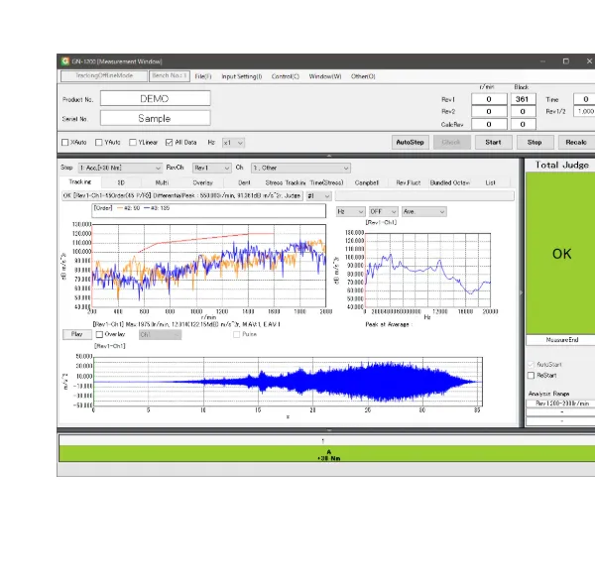Open the Control(C) menu
The width and height of the screenshot is (595, 578).
(x=286, y=76)
